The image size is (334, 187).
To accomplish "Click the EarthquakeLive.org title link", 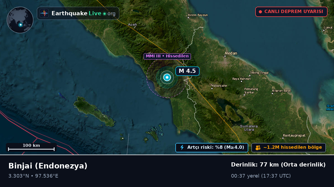I will click(83, 14).
